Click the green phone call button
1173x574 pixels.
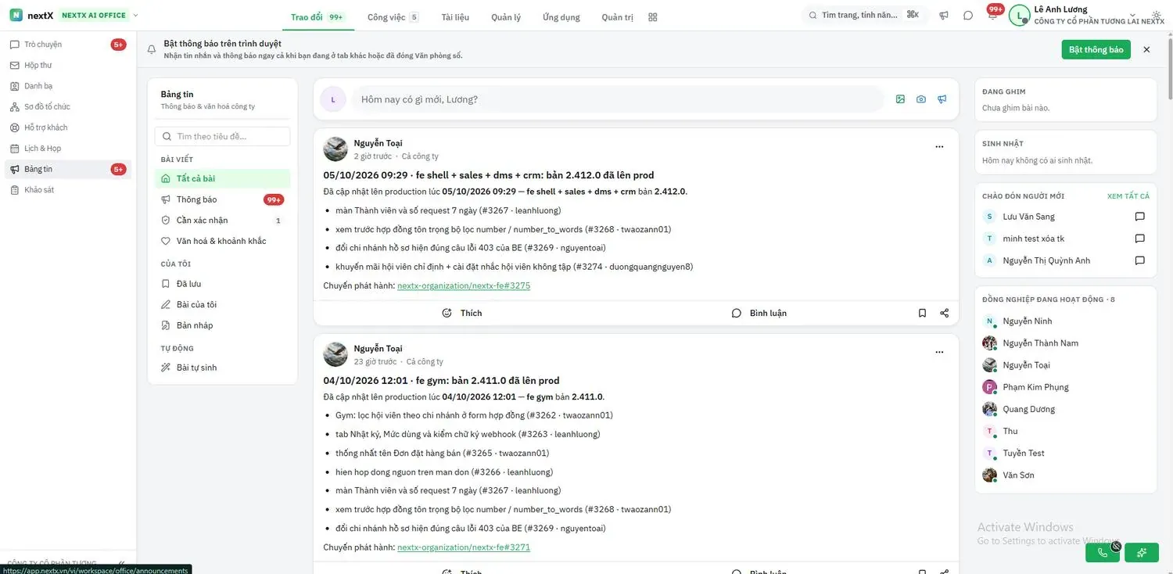click(1103, 553)
